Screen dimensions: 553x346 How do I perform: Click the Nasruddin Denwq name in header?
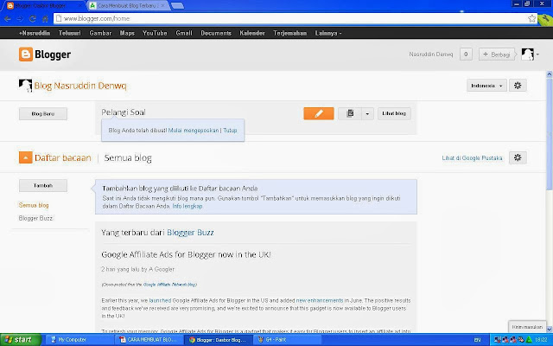pyautogui.click(x=431, y=54)
